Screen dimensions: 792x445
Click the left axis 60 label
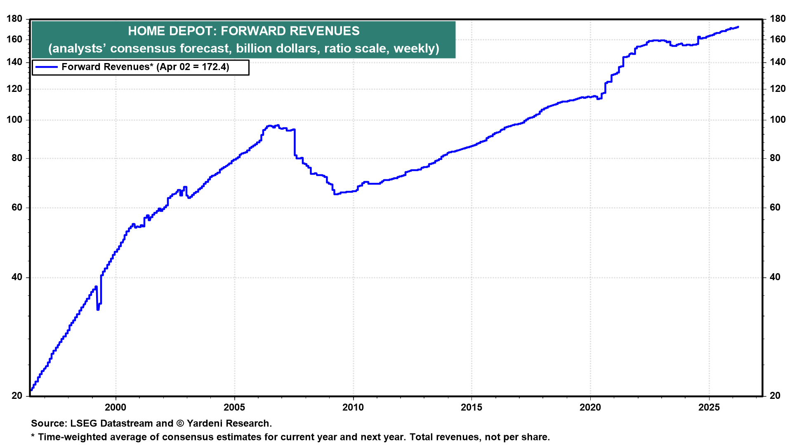(x=17, y=208)
